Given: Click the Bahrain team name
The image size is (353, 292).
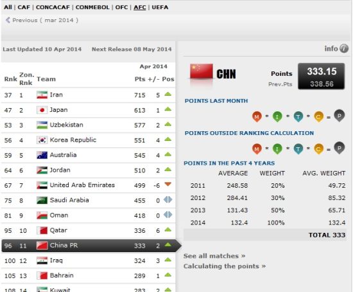Looking at the screenshot, I should tap(62, 275).
